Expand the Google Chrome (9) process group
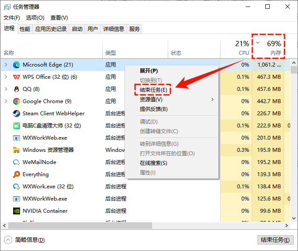The height and width of the screenshot is (251, 298). pos(6,101)
